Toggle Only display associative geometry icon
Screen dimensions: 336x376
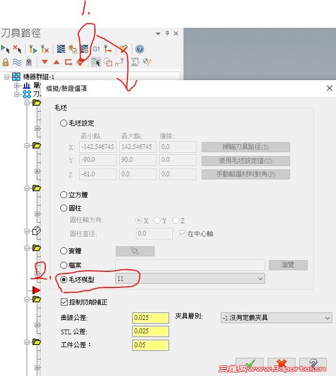[108, 62]
